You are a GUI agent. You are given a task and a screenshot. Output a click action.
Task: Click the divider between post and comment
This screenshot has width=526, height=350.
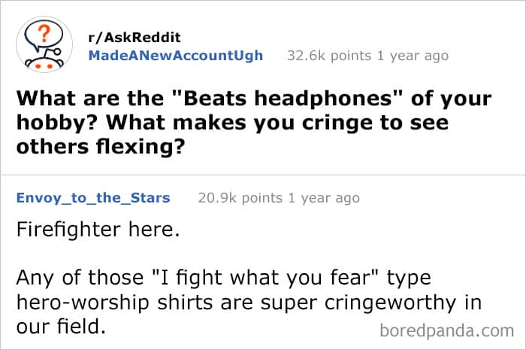(x=263, y=175)
